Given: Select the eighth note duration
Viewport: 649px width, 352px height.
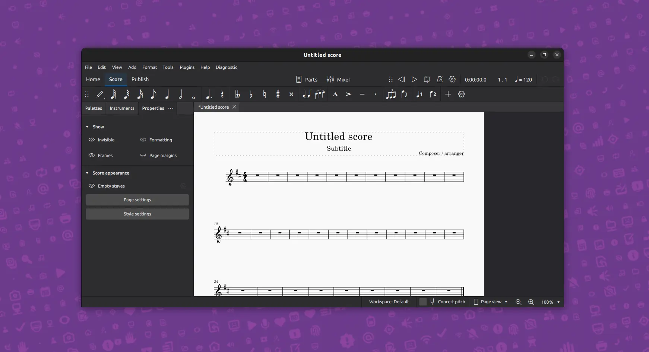Looking at the screenshot, I should pyautogui.click(x=153, y=94).
